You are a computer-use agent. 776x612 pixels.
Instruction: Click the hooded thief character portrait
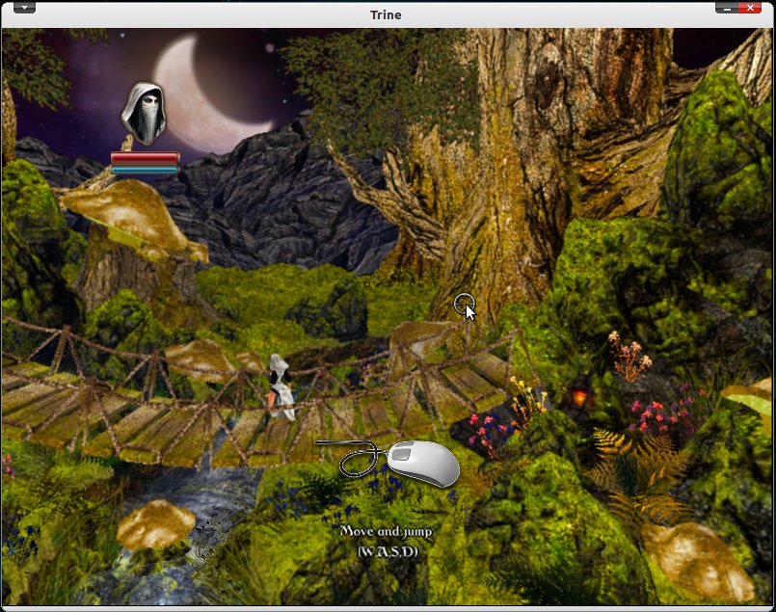point(144,113)
